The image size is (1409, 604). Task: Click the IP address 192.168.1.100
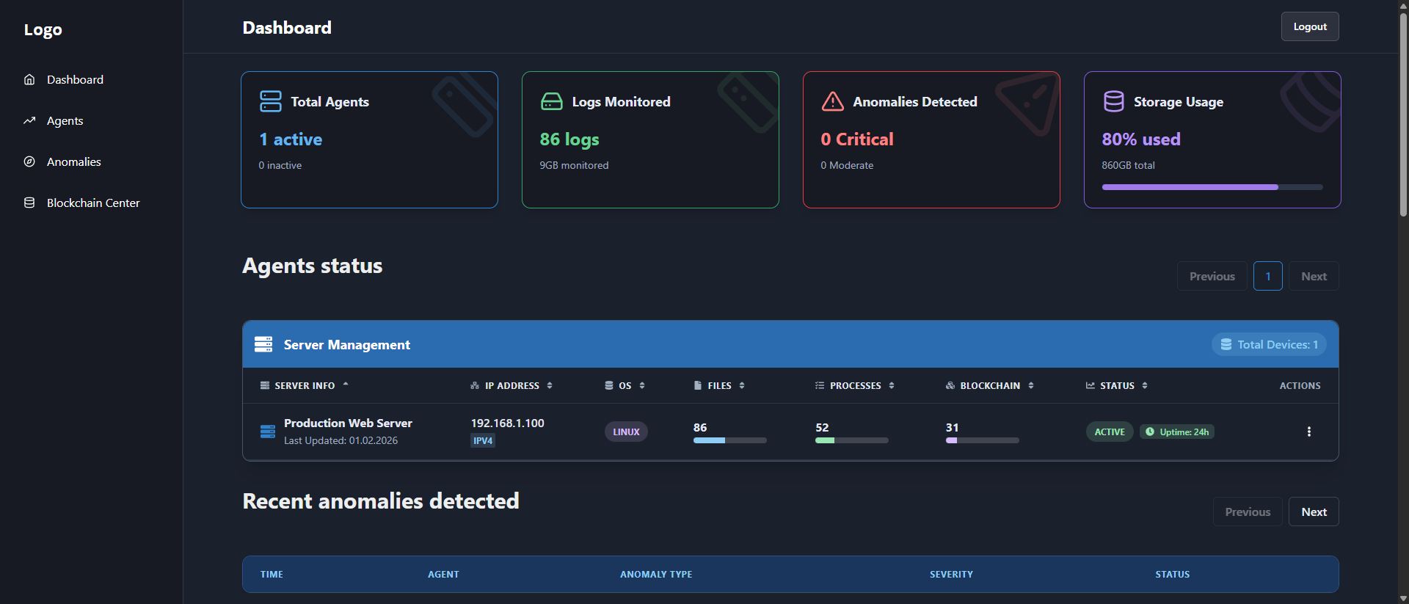pos(507,423)
